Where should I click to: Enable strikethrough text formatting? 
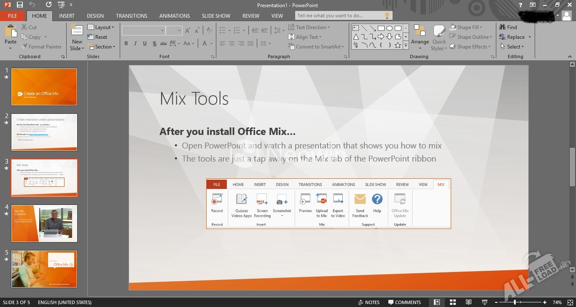[x=163, y=43]
